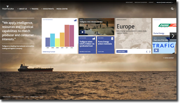
Task: Expand the About Us menu
Action: pos(22,9)
